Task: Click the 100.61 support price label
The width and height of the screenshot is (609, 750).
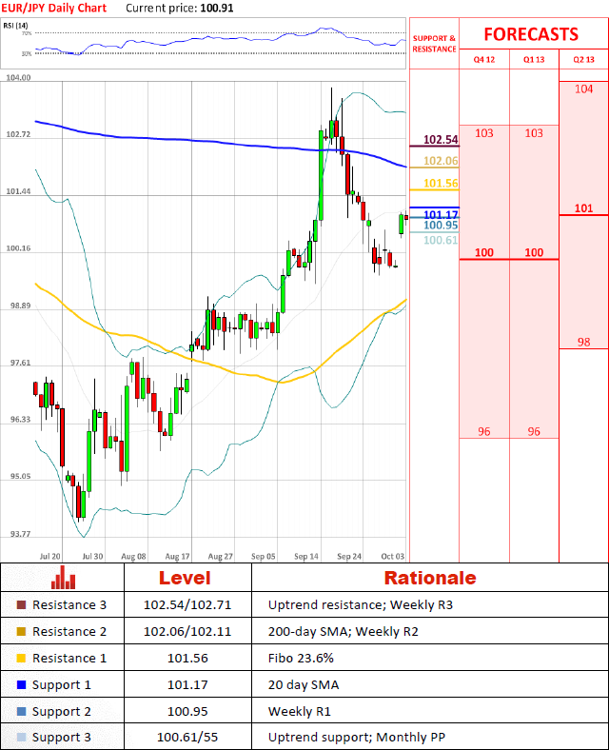Action: point(441,241)
